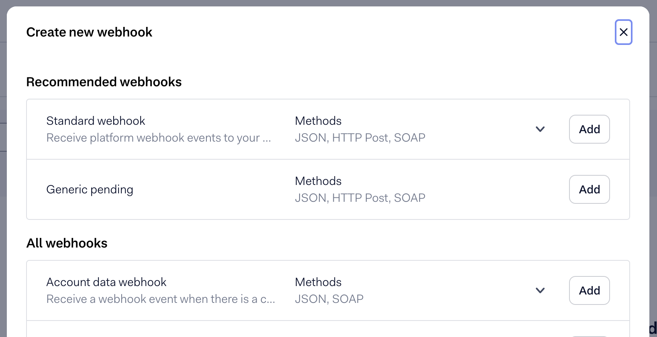Click the JSON, SOAP methods of Account data webhook
The width and height of the screenshot is (657, 337).
329,299
